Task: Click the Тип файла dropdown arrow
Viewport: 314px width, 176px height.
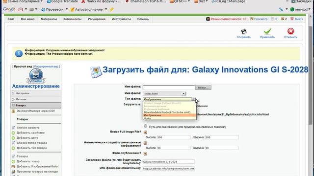Action: (193, 99)
